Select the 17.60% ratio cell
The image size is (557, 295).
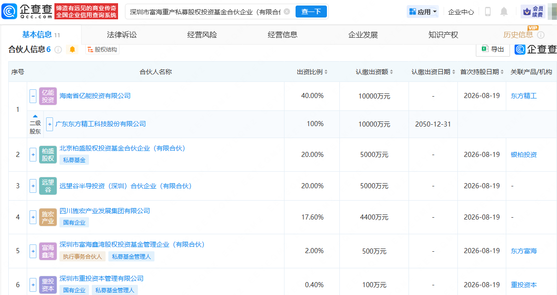[x=312, y=217]
